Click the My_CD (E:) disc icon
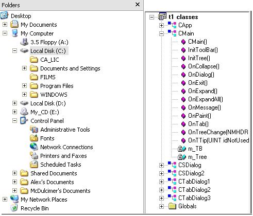The image size is (253, 216). coord(24,112)
